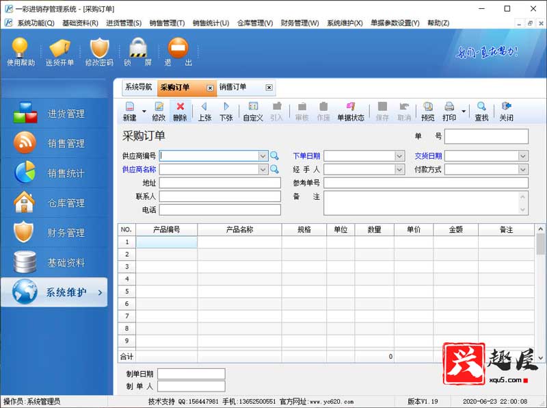Image resolution: width=547 pixels, height=408 pixels.
Task: Open 销售统计 in the sidebar
Action: 55,173
